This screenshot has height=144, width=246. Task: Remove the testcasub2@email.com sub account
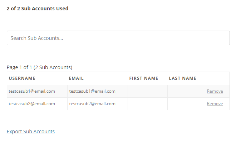tap(215, 104)
